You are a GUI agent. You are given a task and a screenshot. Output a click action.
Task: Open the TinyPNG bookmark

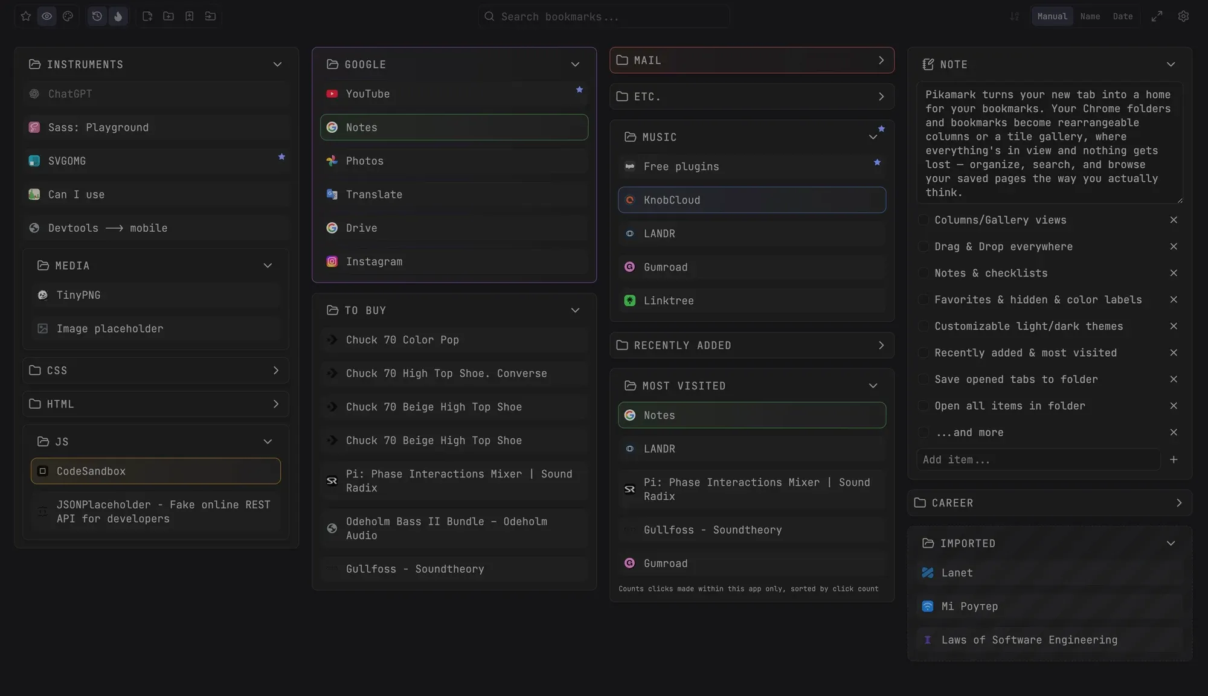[x=156, y=295]
